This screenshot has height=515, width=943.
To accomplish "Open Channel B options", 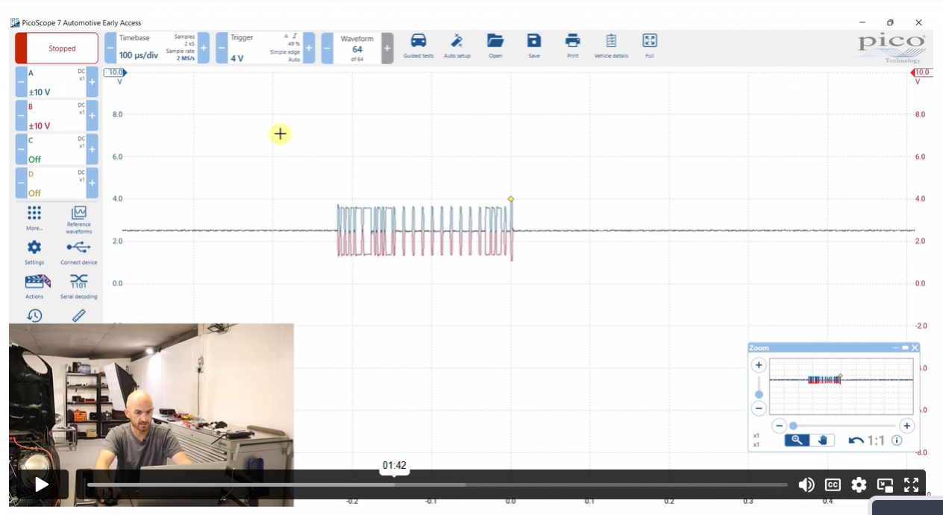I will tap(57, 116).
